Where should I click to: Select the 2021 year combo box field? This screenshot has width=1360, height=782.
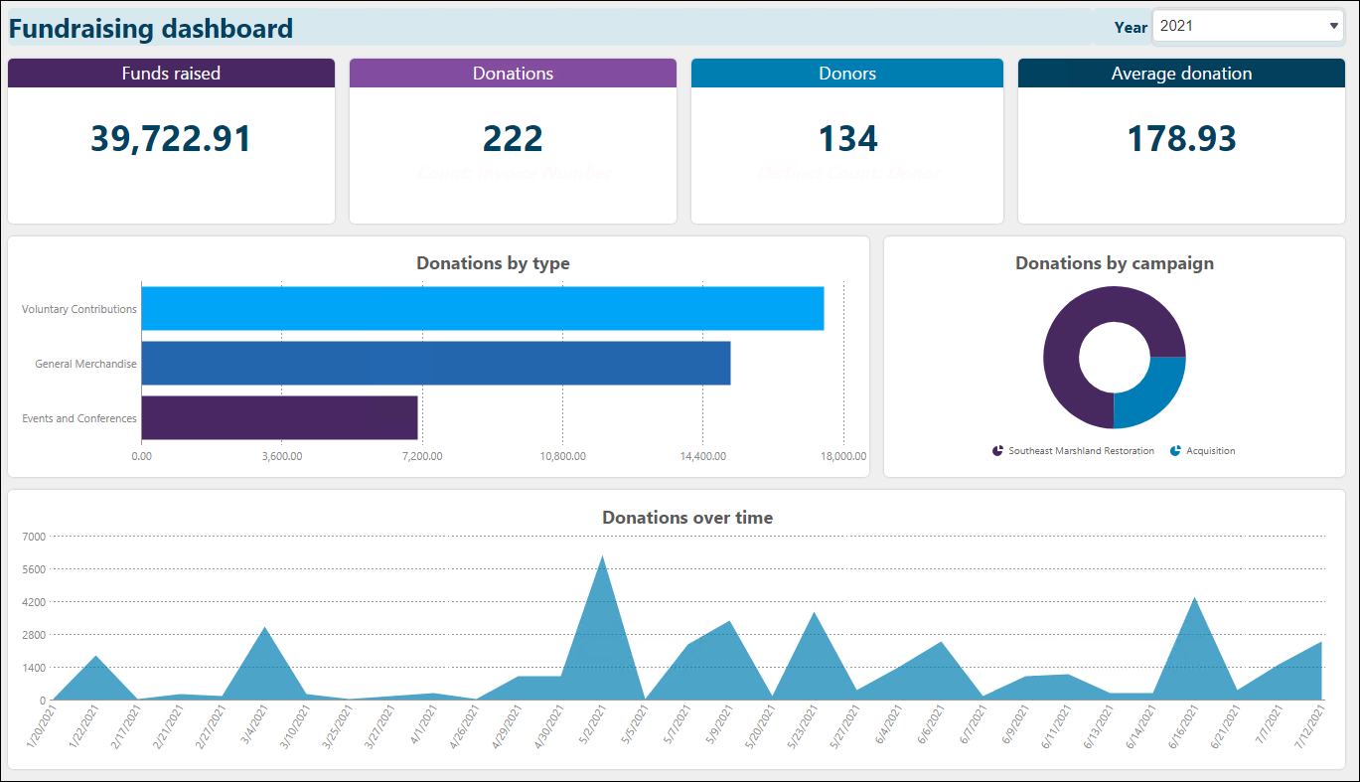tap(1248, 26)
